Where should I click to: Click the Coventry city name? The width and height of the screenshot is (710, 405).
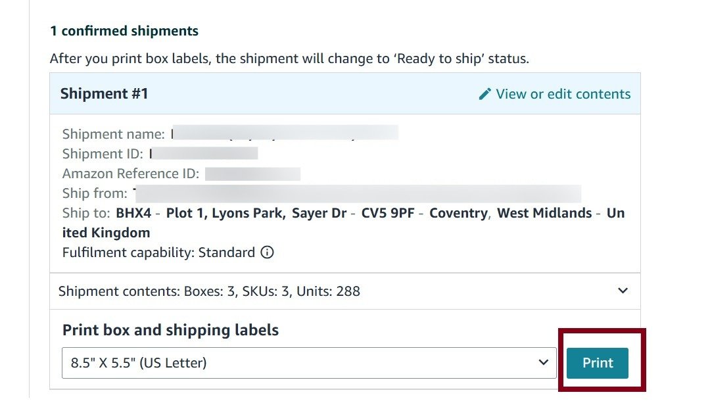458,213
